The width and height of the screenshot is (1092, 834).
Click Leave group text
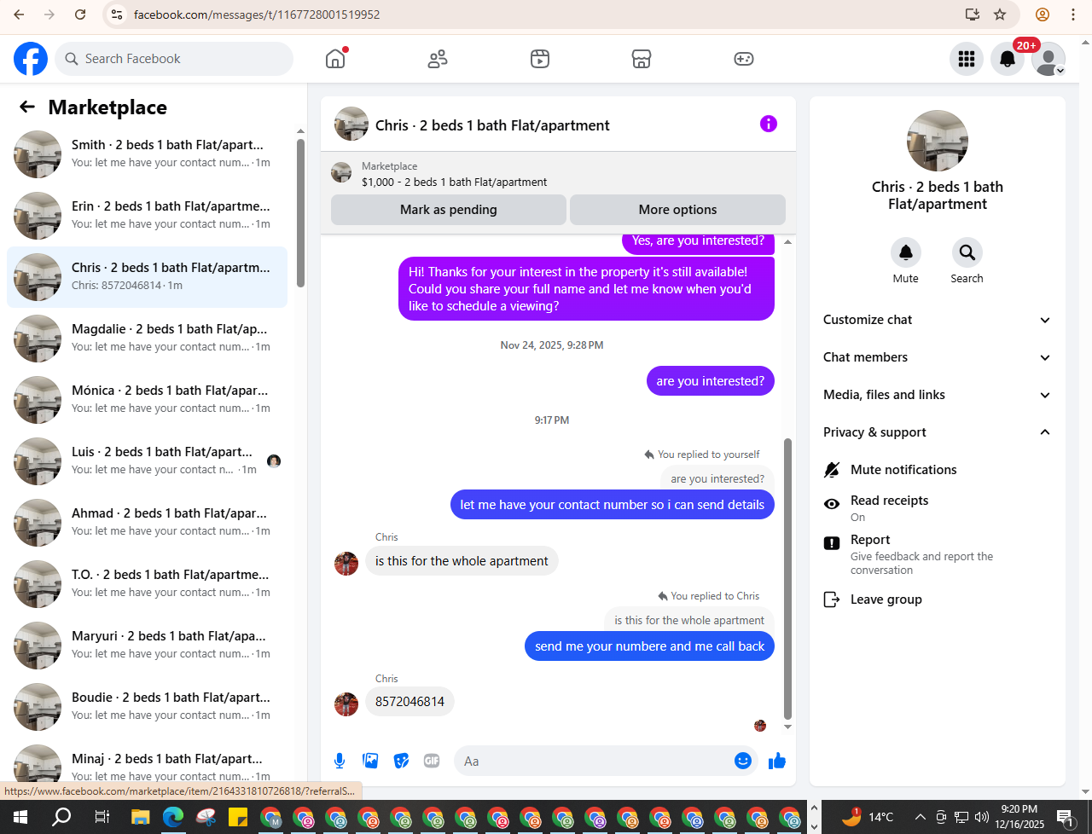pos(886,599)
